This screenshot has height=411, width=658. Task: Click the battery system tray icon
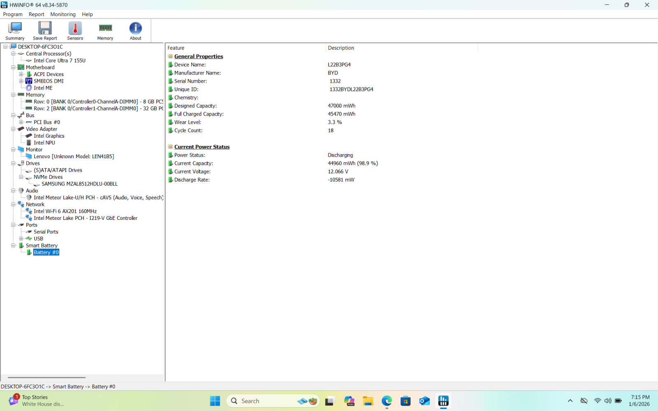click(618, 401)
